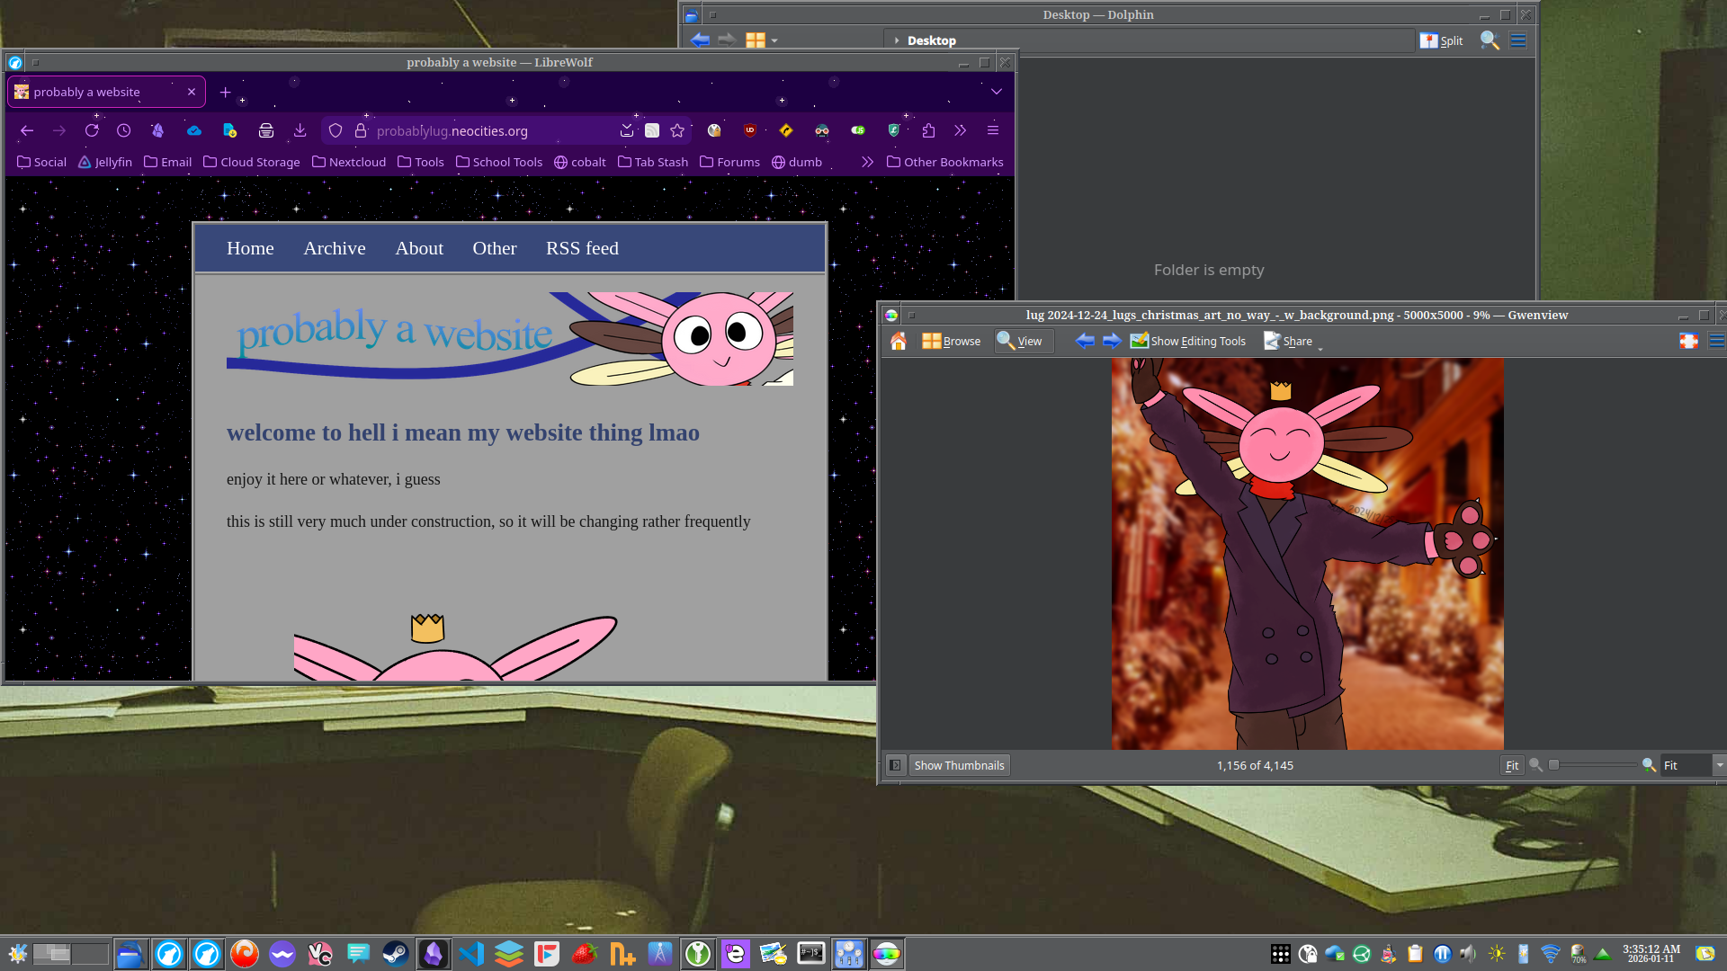Go to the previous image in Gwenview
Image resolution: width=1727 pixels, height=971 pixels.
(1085, 341)
